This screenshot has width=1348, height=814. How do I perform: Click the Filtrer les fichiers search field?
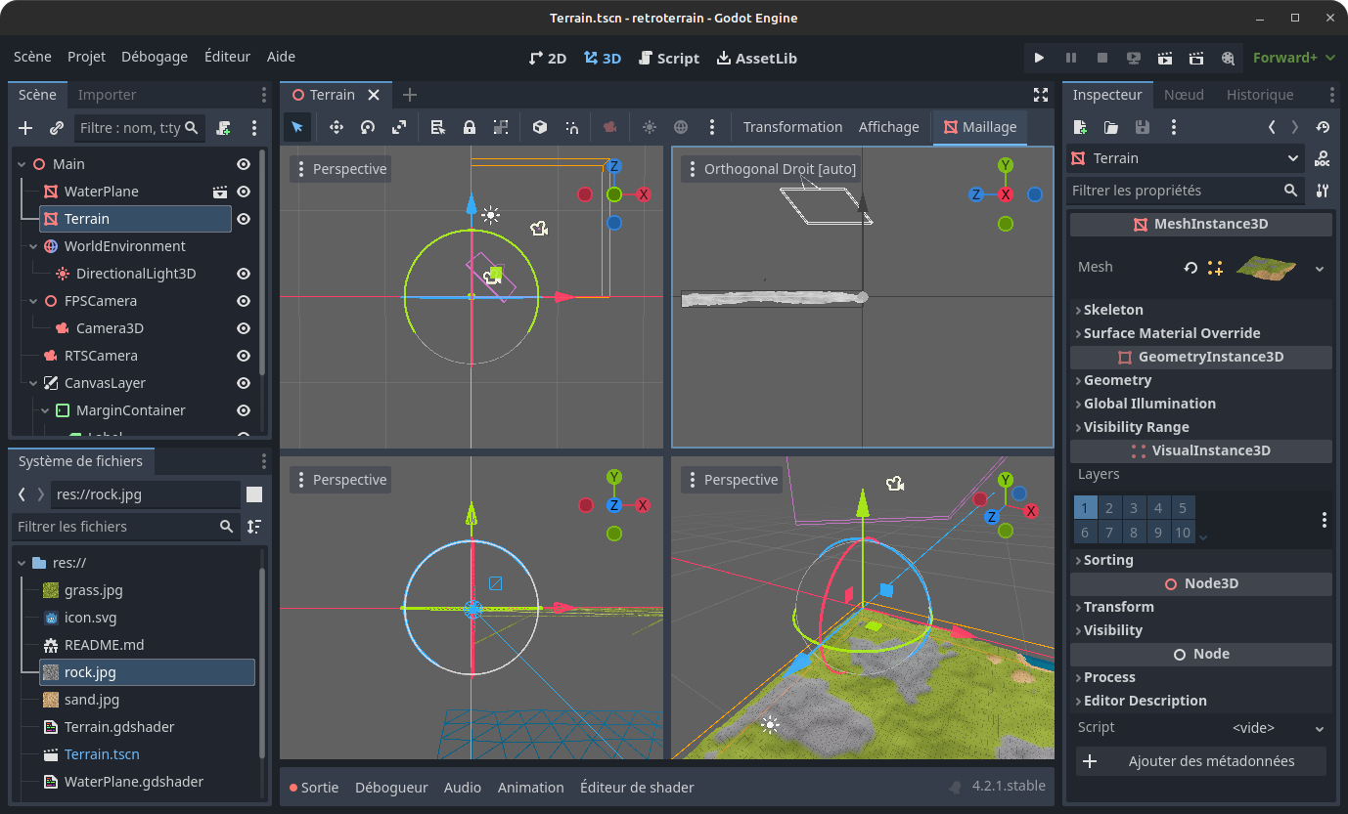point(115,527)
